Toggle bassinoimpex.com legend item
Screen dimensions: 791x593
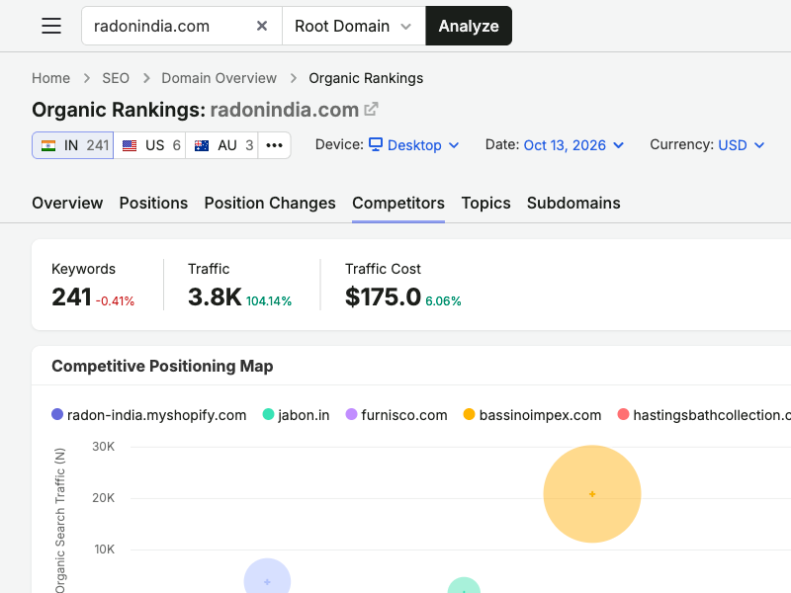pos(532,415)
